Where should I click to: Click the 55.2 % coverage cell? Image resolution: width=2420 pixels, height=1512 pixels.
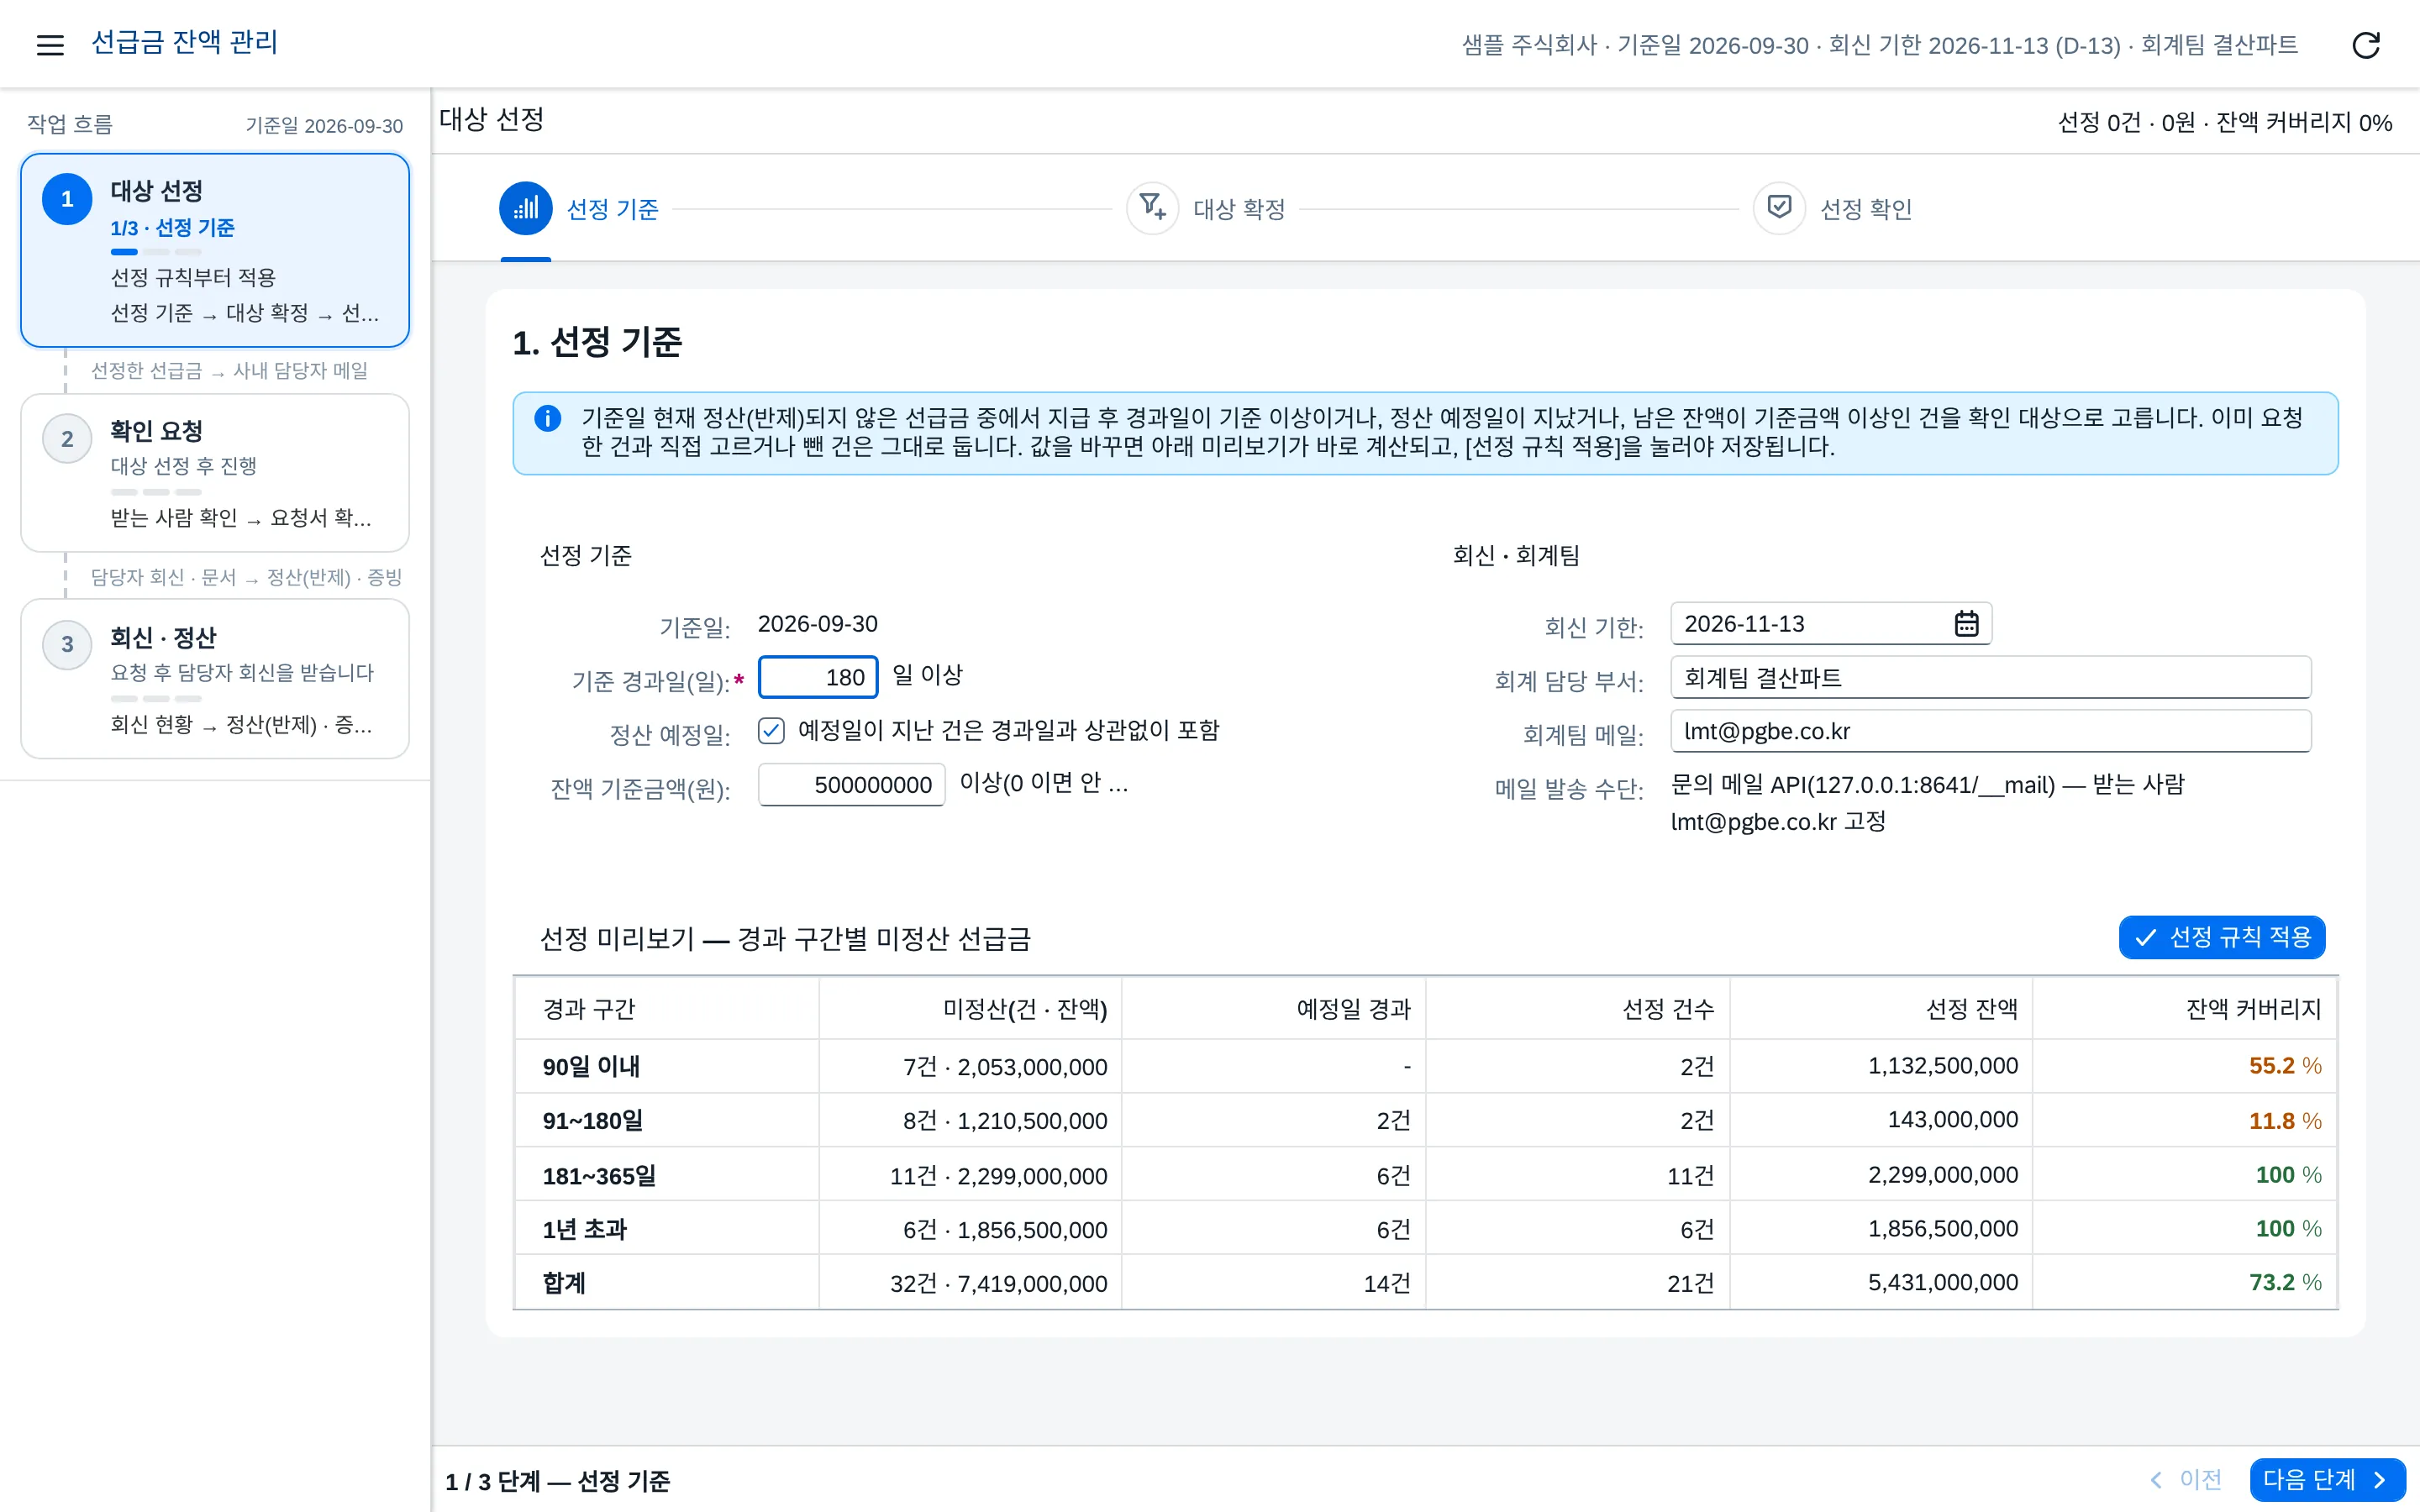(x=2184, y=1066)
